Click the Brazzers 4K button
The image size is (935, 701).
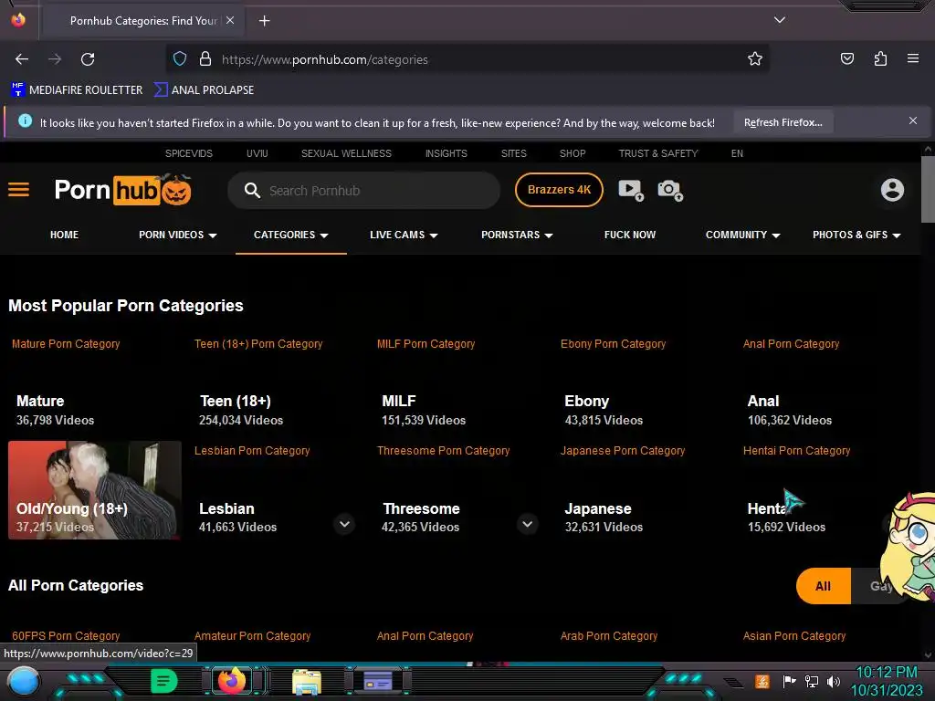click(x=559, y=190)
